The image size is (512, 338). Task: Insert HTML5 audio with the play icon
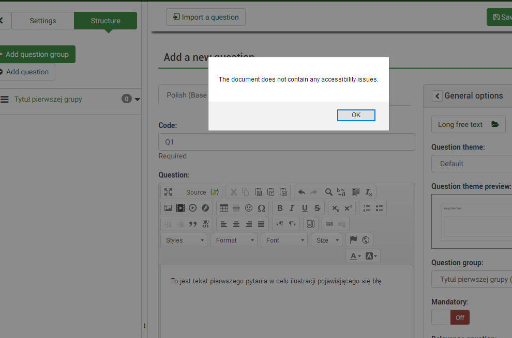pyautogui.click(x=193, y=208)
